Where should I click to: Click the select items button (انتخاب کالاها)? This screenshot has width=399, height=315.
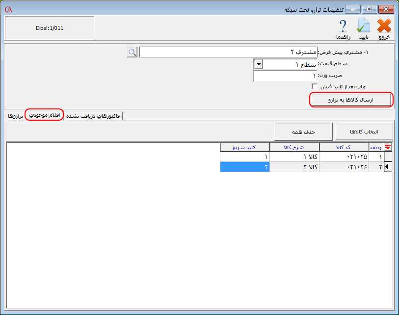pyautogui.click(x=364, y=131)
